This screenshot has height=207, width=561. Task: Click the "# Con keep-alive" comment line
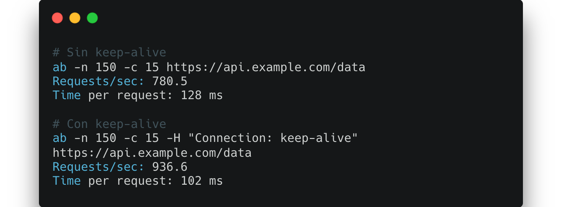109,124
